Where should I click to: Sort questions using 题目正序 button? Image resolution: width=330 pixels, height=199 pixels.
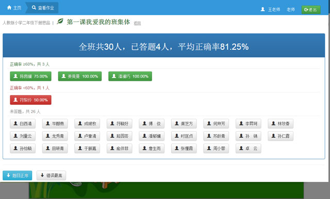[x=17, y=175]
